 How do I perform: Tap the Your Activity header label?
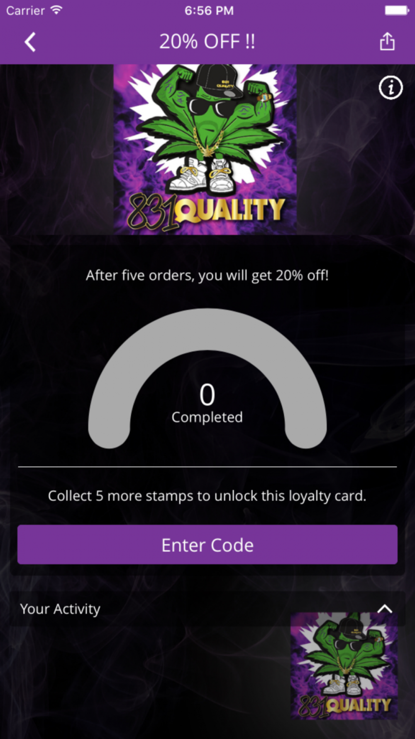coord(60,609)
